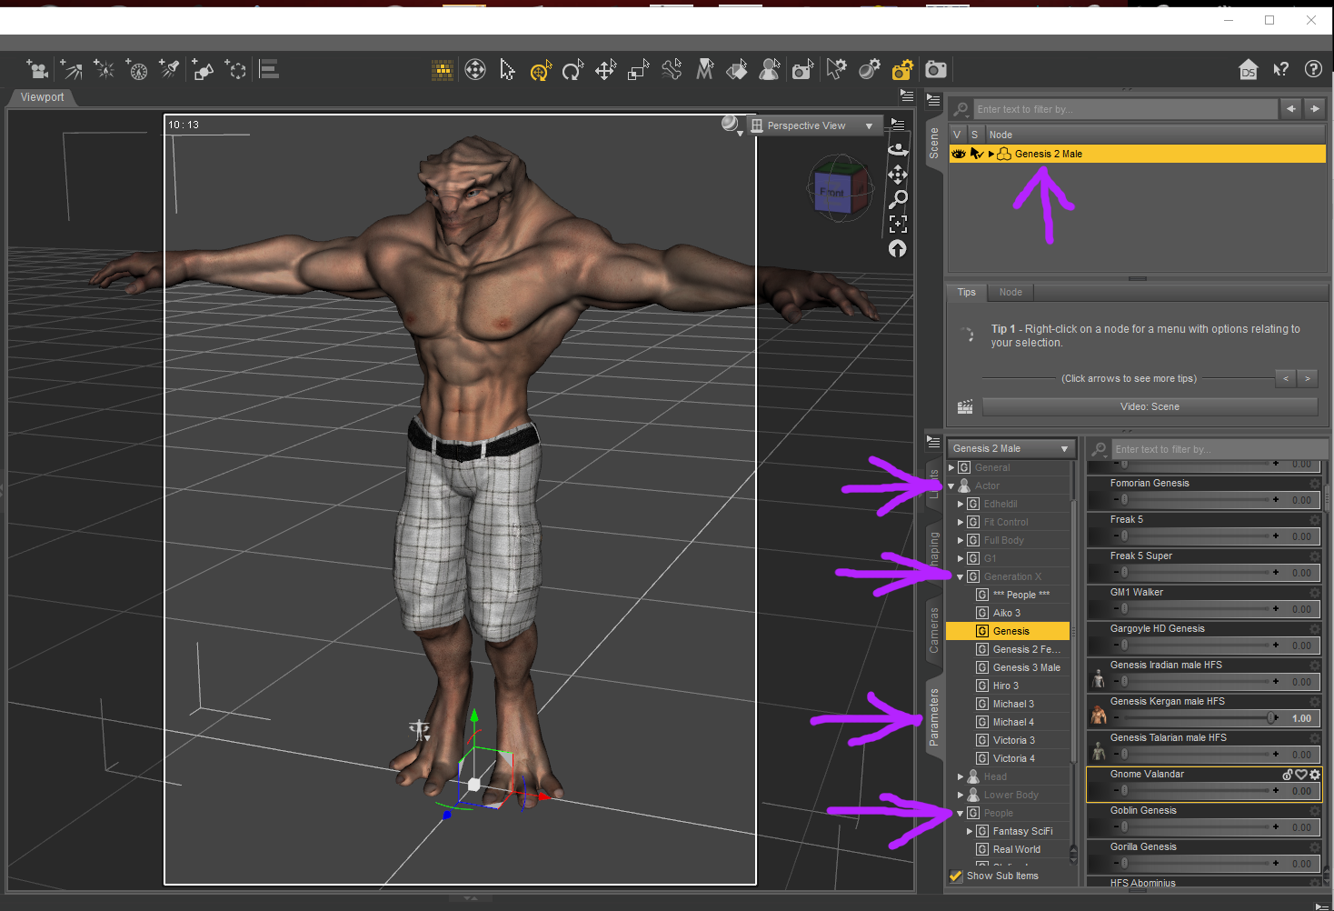Click the viewport zoom magnifier control
The image size is (1334, 911).
(898, 198)
